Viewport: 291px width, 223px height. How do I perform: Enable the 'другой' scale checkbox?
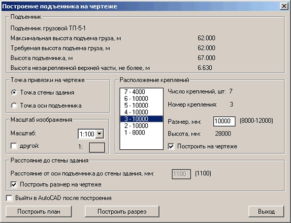click(x=14, y=146)
